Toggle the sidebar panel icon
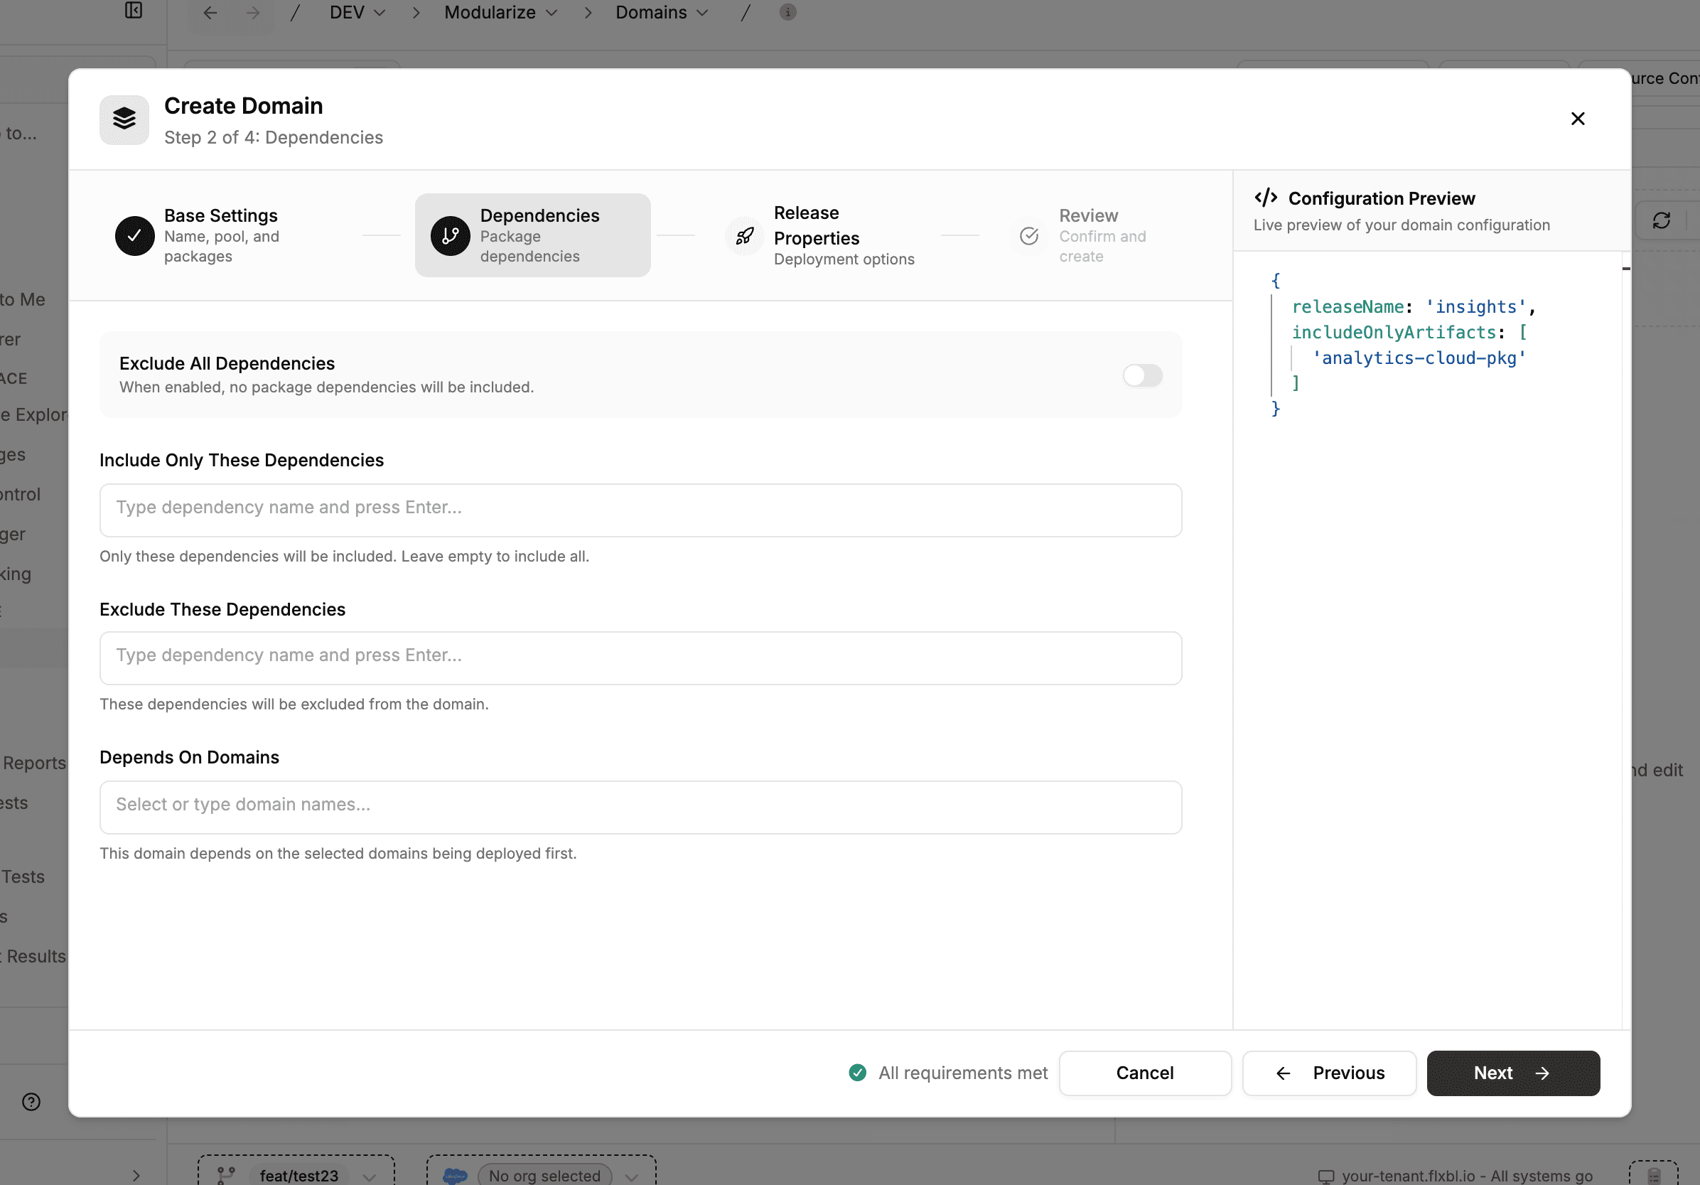Viewport: 1700px width, 1185px height. tap(134, 11)
